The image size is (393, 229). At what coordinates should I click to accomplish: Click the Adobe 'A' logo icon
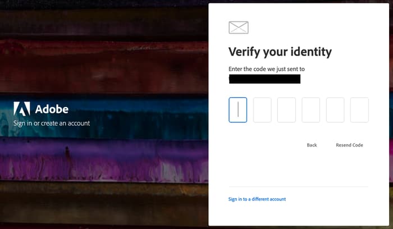[x=22, y=109]
